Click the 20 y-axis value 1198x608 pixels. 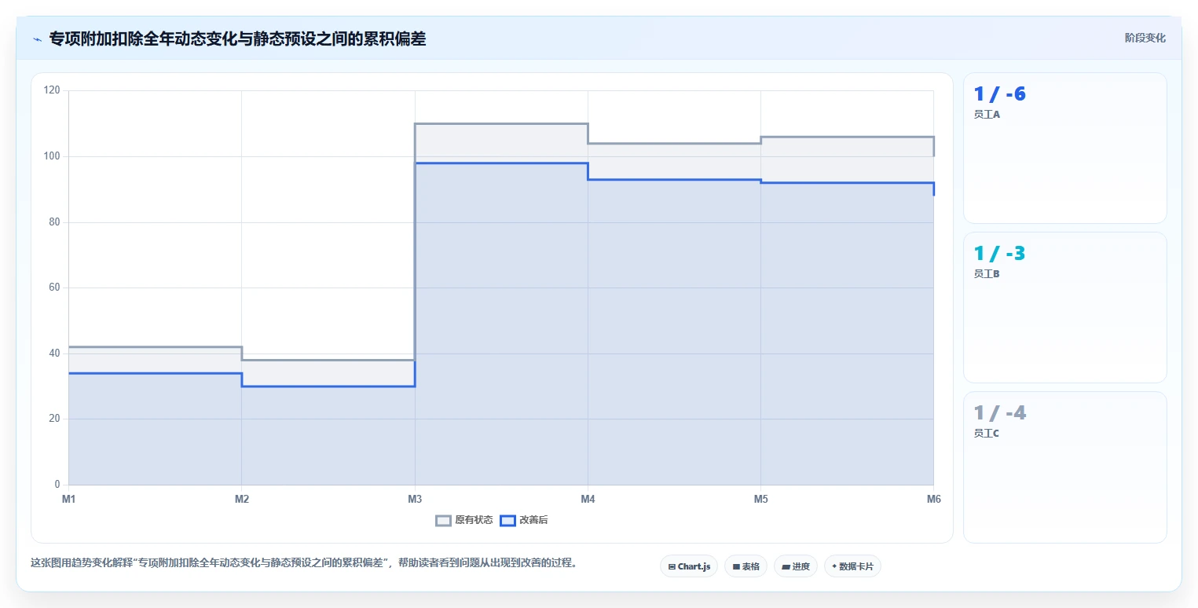coord(54,419)
